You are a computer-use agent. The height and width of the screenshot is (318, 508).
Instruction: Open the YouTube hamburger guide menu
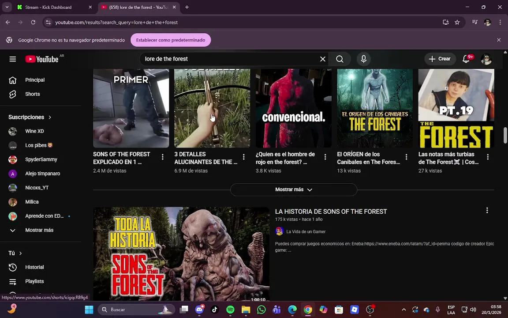pos(13,59)
